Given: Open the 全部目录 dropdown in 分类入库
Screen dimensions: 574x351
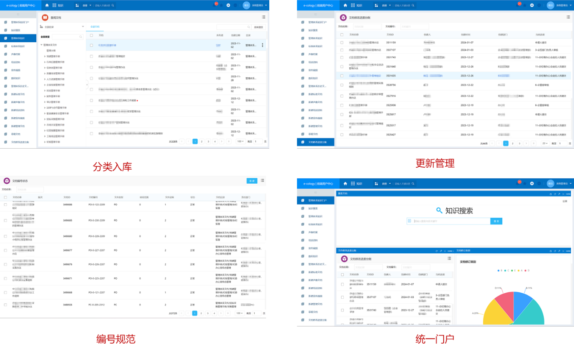Looking at the screenshot, I should [x=62, y=27].
